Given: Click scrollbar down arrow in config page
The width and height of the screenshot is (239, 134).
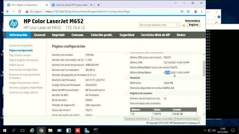Looking at the screenshot, I should pyautogui.click(x=204, y=114).
